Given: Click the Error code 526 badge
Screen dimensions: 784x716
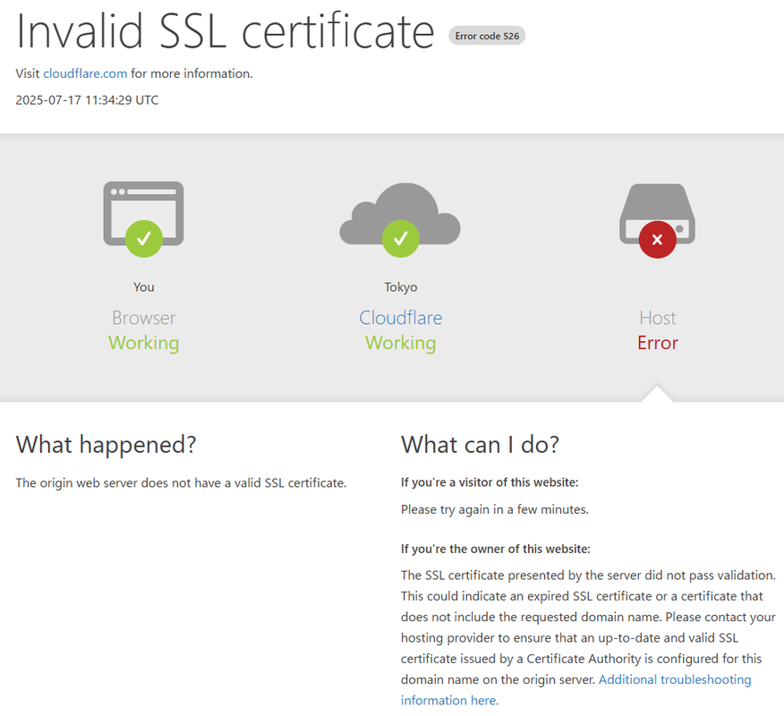Looking at the screenshot, I should click(x=487, y=36).
